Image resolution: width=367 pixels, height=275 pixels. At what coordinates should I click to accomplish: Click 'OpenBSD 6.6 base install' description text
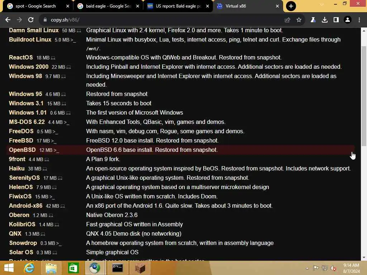point(119,150)
